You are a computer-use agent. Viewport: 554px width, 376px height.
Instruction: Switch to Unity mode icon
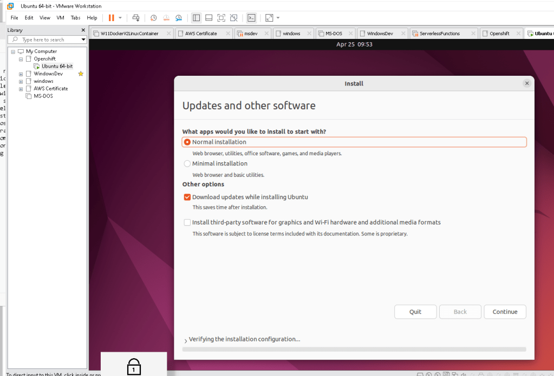(x=234, y=18)
